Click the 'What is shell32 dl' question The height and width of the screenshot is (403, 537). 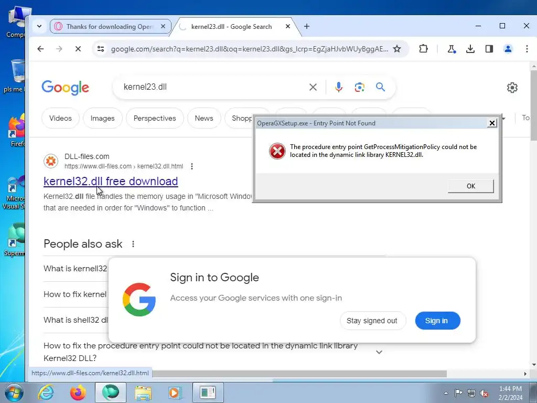pyautogui.click(x=76, y=320)
